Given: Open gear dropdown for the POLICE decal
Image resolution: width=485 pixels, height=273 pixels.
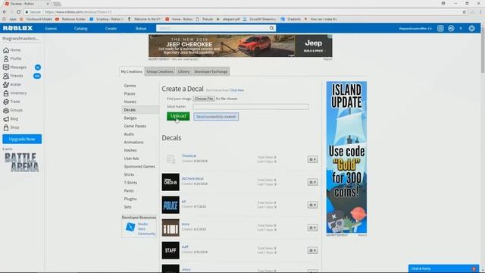Looking at the screenshot, I should [312, 205].
